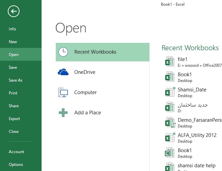Click the OneDrive cloud icon
222x171 pixels.
(63, 72)
